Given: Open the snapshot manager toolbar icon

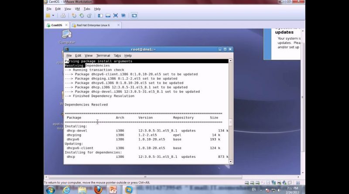Looking at the screenshot, I should (89, 16).
